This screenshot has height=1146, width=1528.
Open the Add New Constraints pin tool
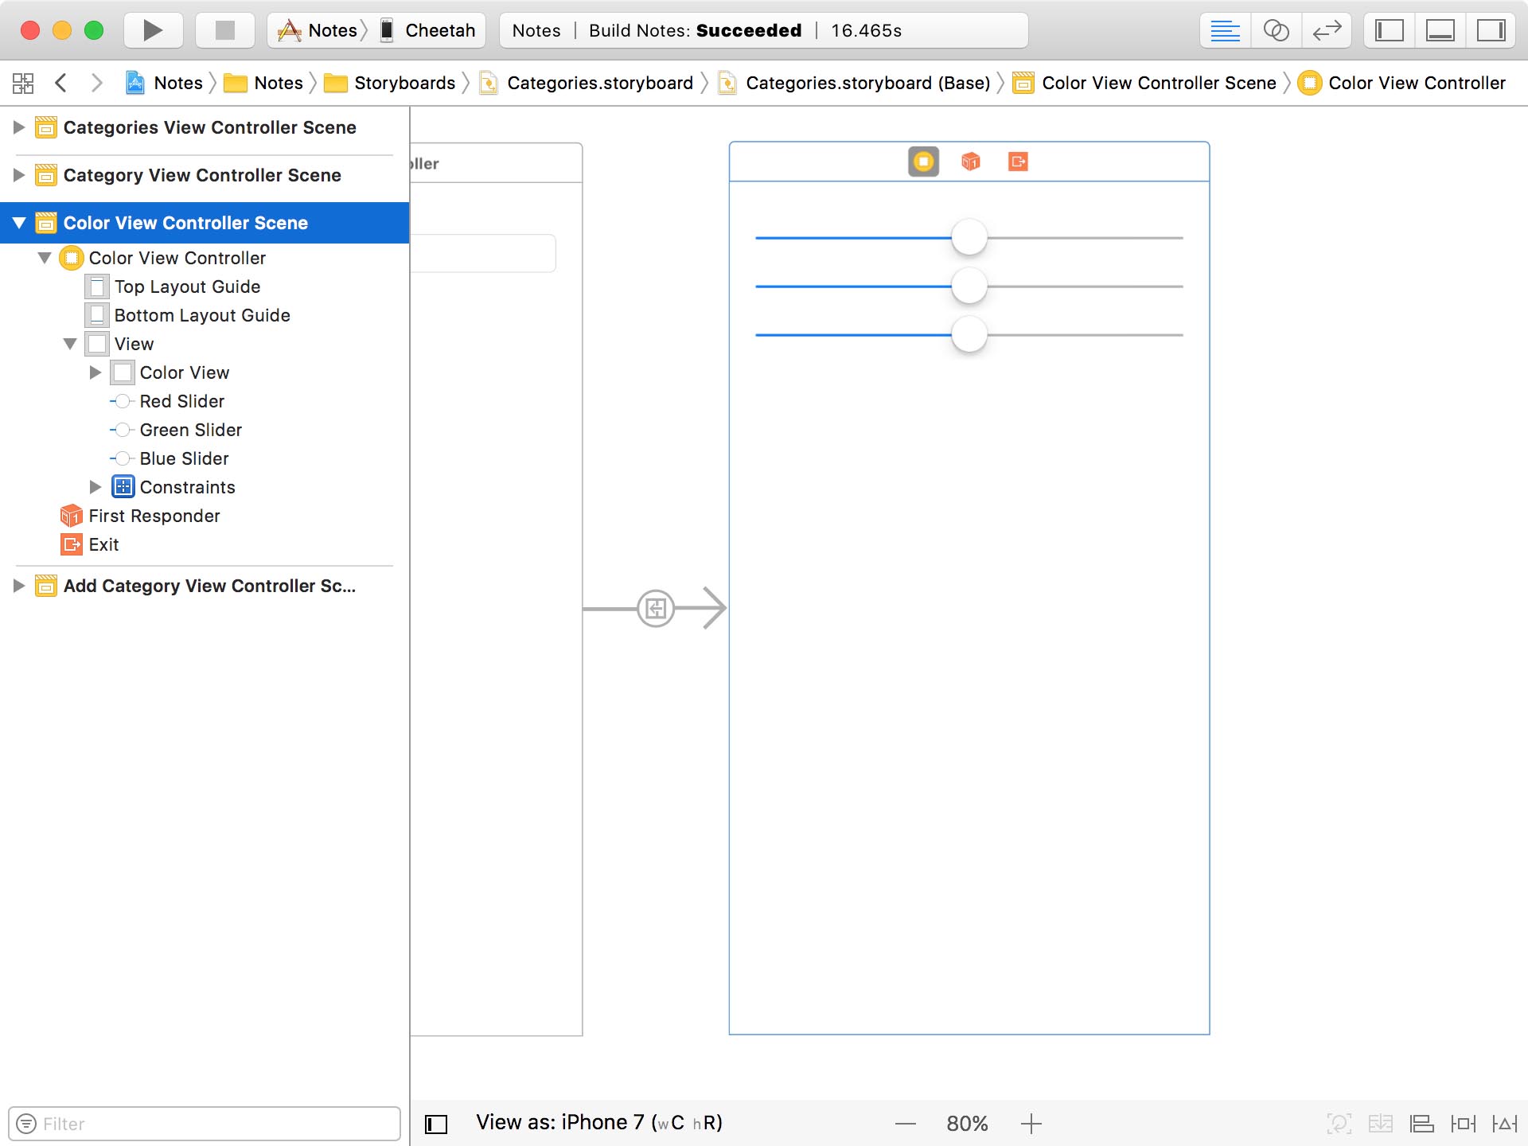1463,1123
